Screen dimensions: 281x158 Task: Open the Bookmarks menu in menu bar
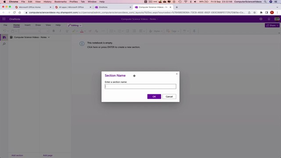click(x=61, y=2)
